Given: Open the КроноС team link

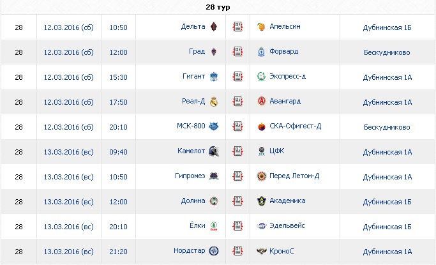Looking at the screenshot, I should click(x=282, y=251).
